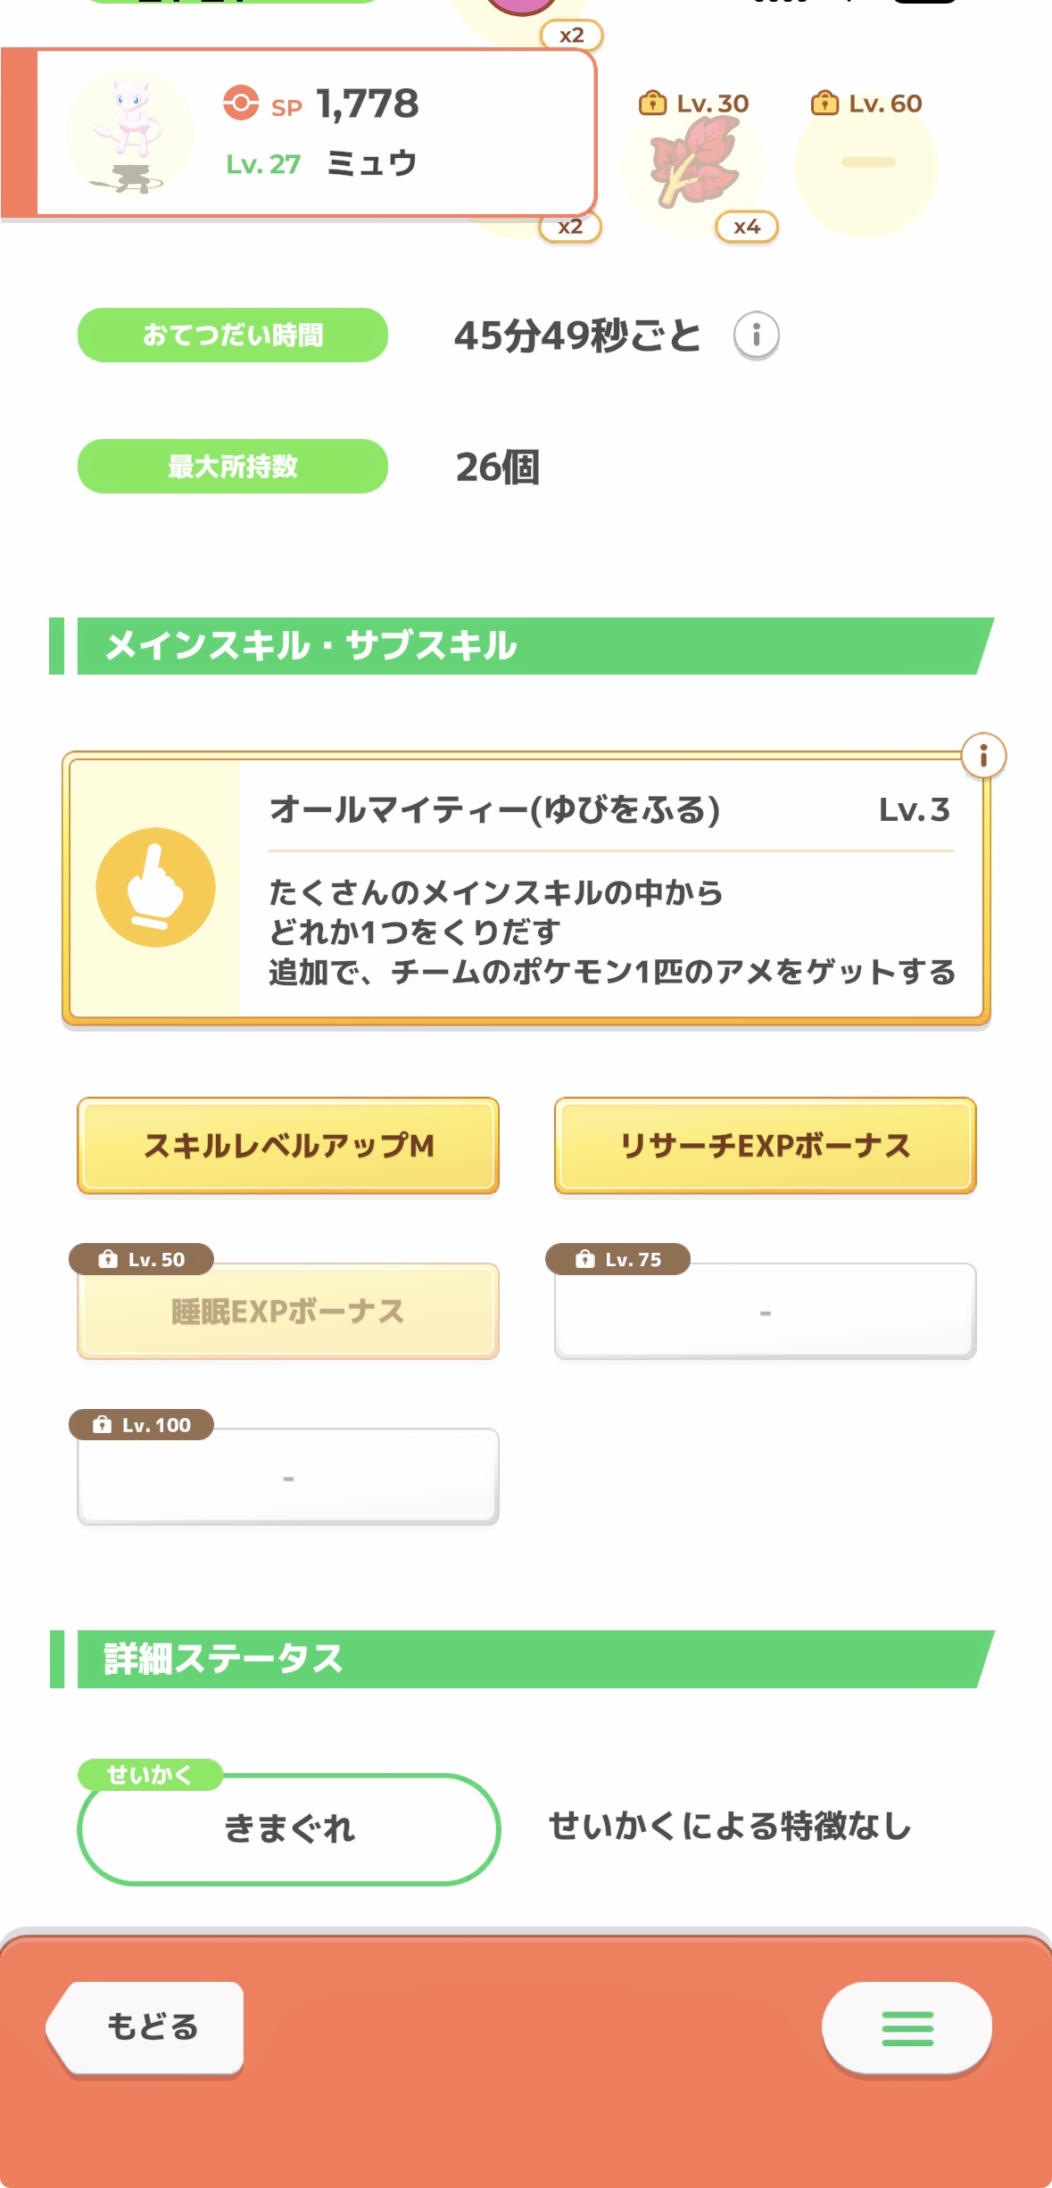Screen dimensions: 1052x2188
Task: Tap the empty Lv. 75 sub skill slot
Action: click(x=765, y=1312)
